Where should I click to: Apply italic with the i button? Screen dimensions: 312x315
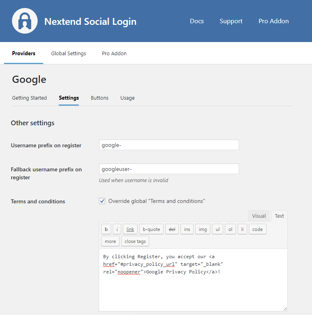(x=117, y=229)
